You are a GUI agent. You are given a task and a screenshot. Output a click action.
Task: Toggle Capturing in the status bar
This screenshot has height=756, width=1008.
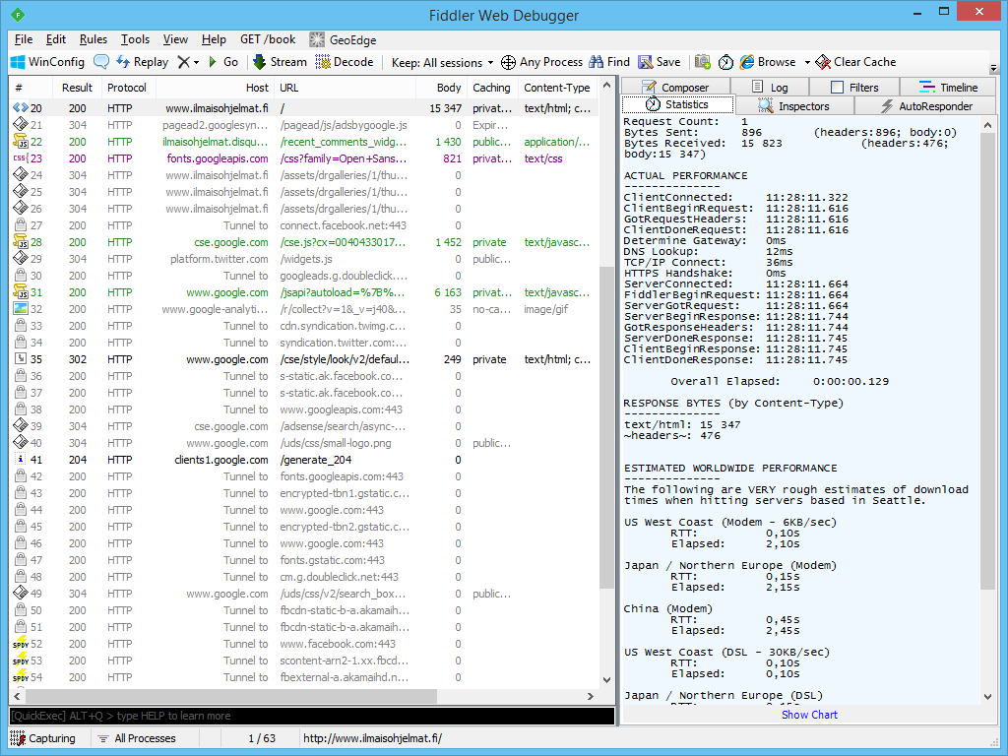(43, 738)
